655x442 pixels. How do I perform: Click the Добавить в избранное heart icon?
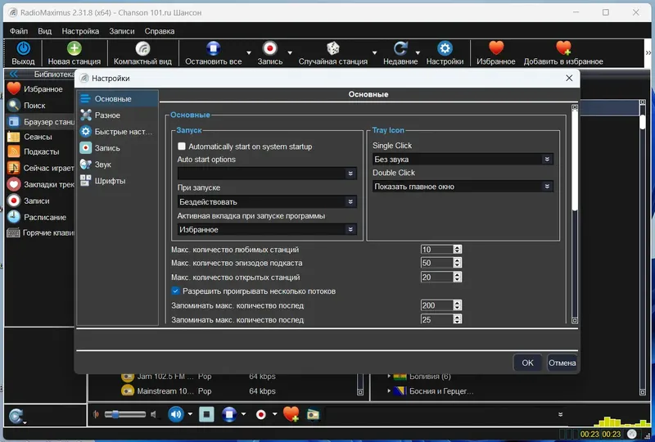click(563, 48)
